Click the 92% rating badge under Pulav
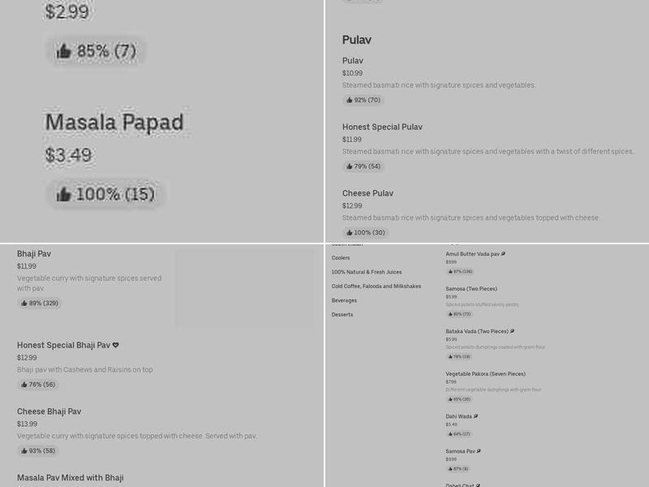The height and width of the screenshot is (487, 649). click(363, 101)
